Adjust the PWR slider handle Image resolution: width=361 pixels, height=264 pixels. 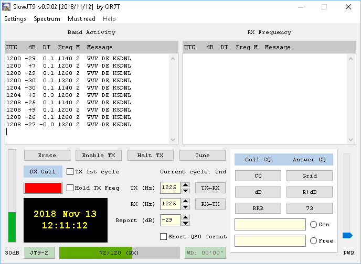pyautogui.click(x=347, y=236)
